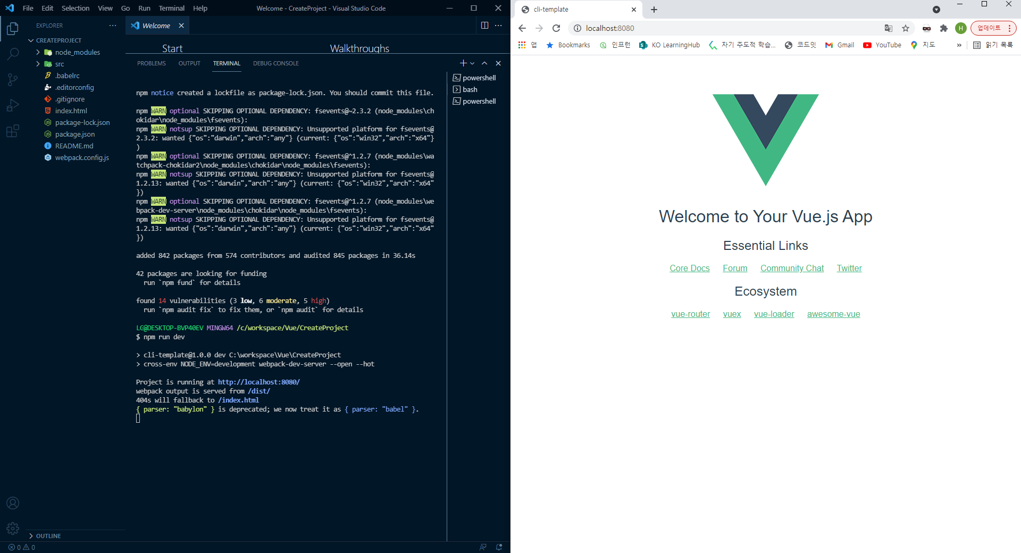Click the Explorer more actions ellipsis
The image size is (1021, 553).
coord(112,26)
